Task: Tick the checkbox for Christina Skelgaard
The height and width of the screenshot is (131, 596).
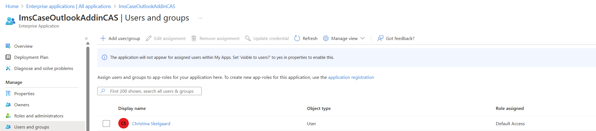Action: 106,124
